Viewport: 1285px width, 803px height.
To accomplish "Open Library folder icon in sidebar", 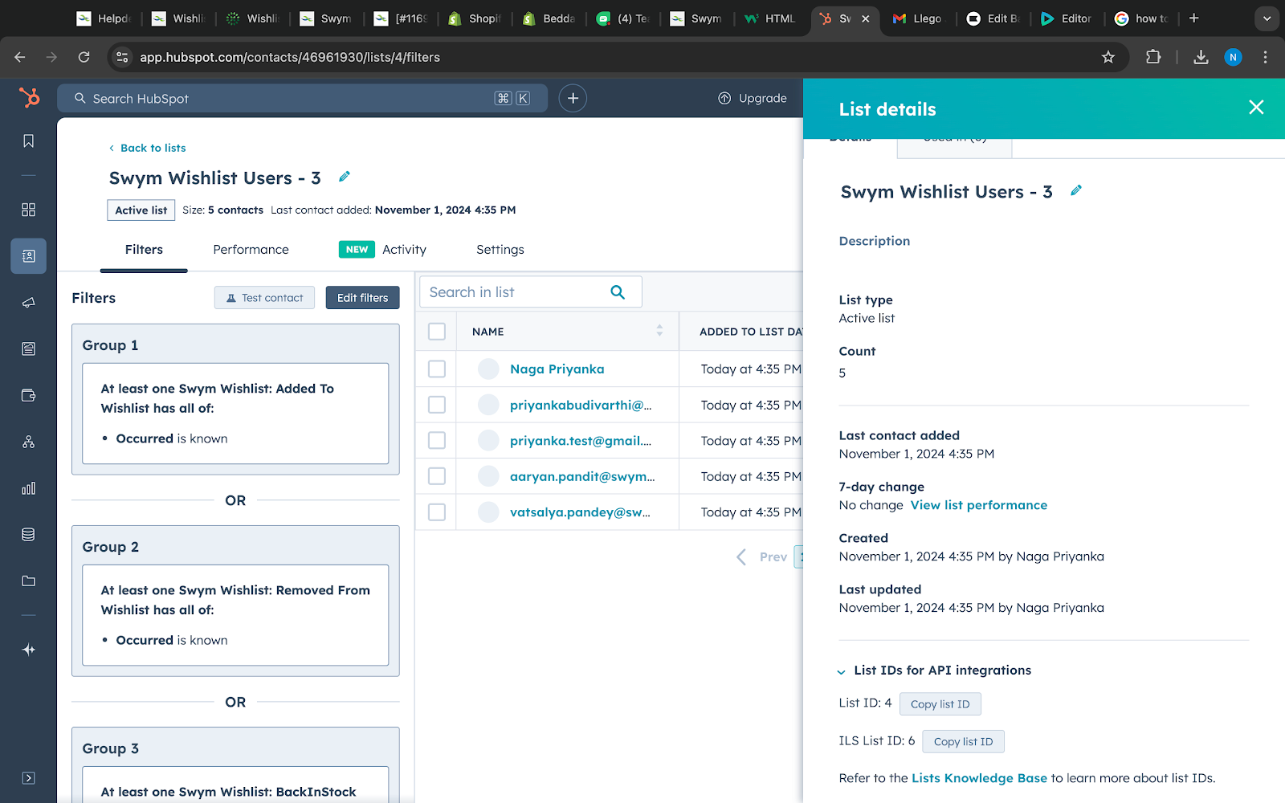I will click(x=28, y=581).
